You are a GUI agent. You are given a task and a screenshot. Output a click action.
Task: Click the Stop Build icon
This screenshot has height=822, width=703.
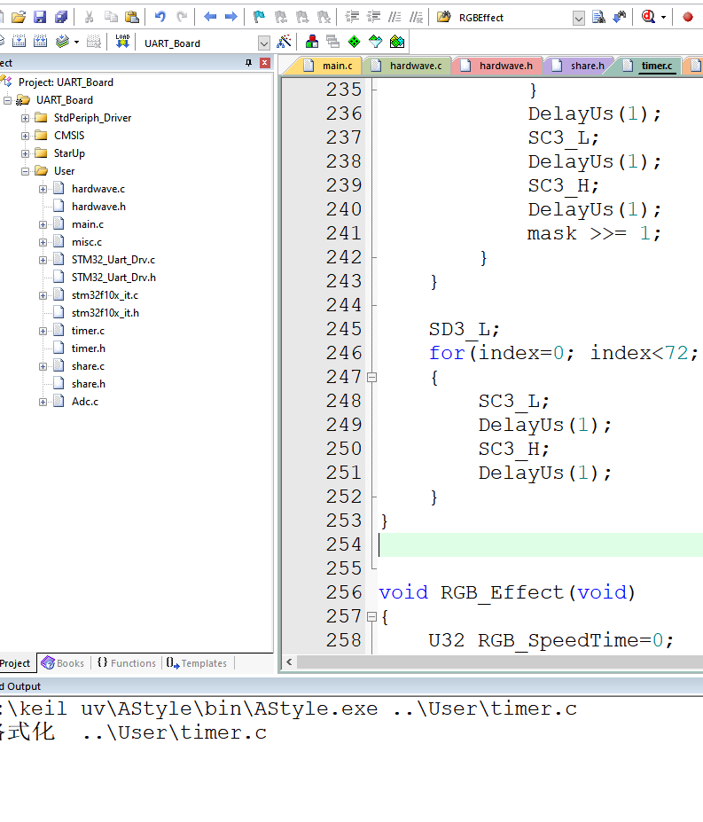93,42
